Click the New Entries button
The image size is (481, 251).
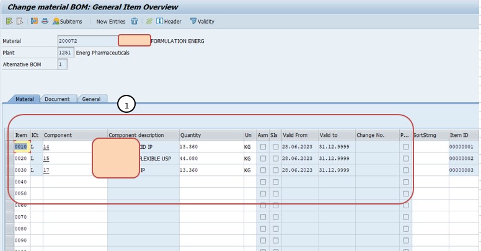111,22
